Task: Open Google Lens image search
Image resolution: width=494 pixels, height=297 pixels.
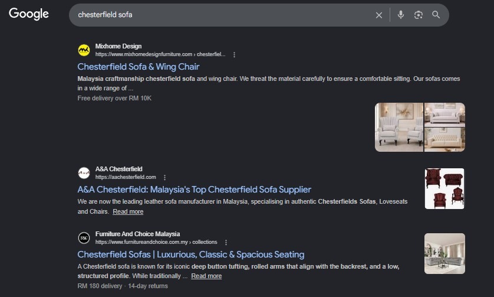Action: pos(418,15)
